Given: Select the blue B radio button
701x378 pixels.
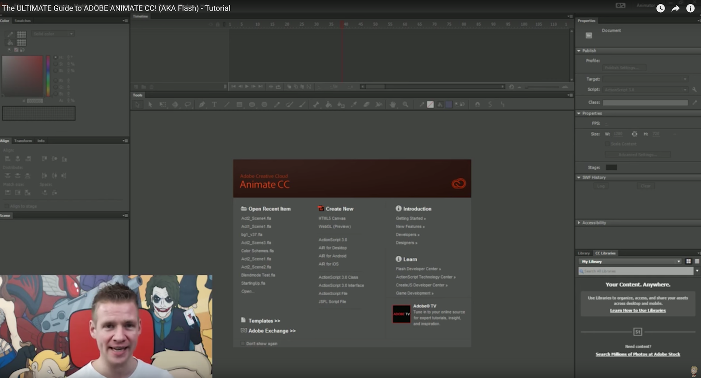Looking at the screenshot, I should click(56, 94).
